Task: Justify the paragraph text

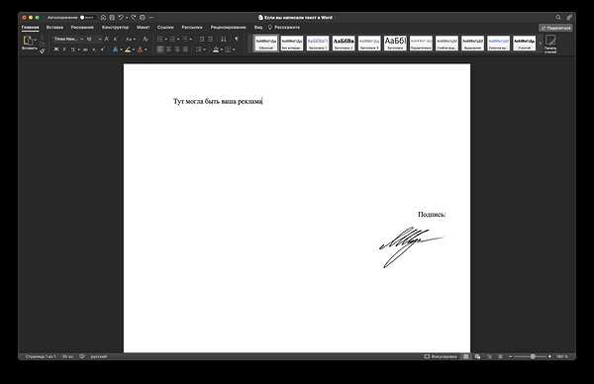Action: (185, 49)
